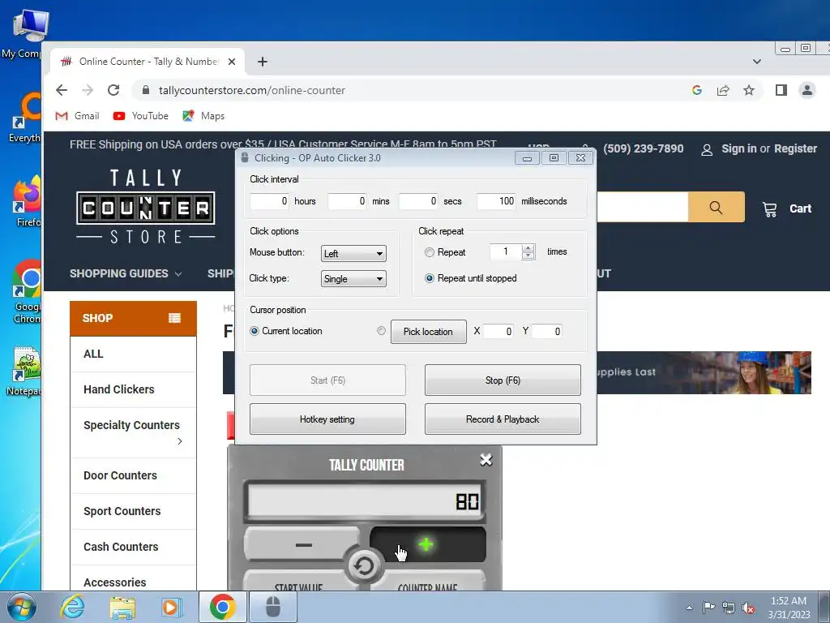Reset the tally counter with circular arrow

coord(364,566)
